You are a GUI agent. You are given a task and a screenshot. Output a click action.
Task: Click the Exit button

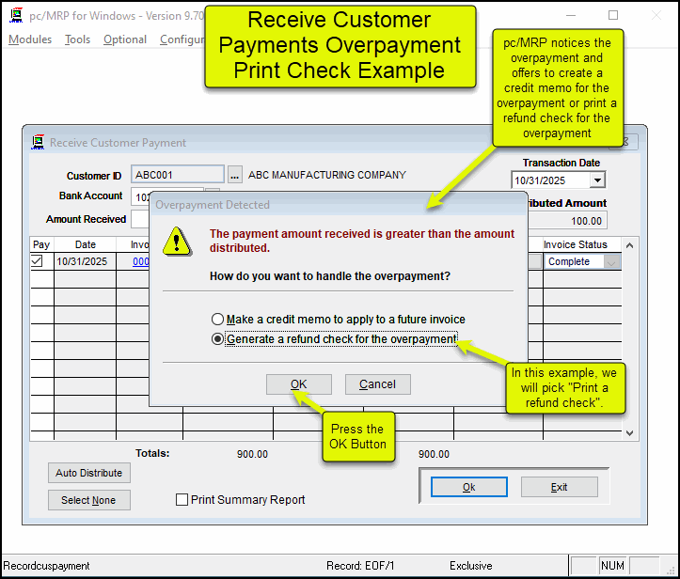559,487
